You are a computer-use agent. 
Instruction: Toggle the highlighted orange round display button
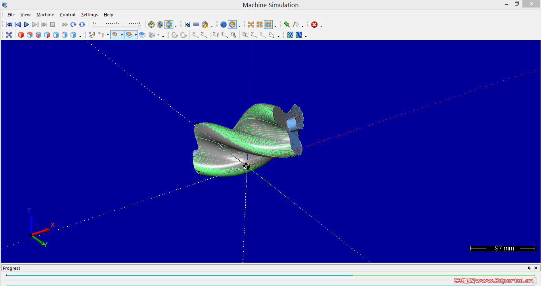coord(232,25)
